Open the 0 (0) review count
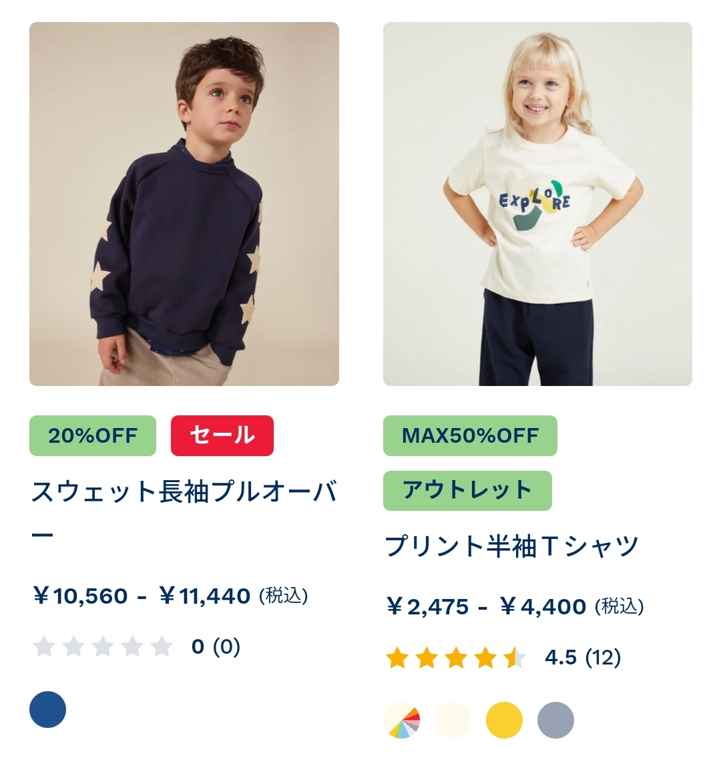The height and width of the screenshot is (778, 721). click(216, 646)
